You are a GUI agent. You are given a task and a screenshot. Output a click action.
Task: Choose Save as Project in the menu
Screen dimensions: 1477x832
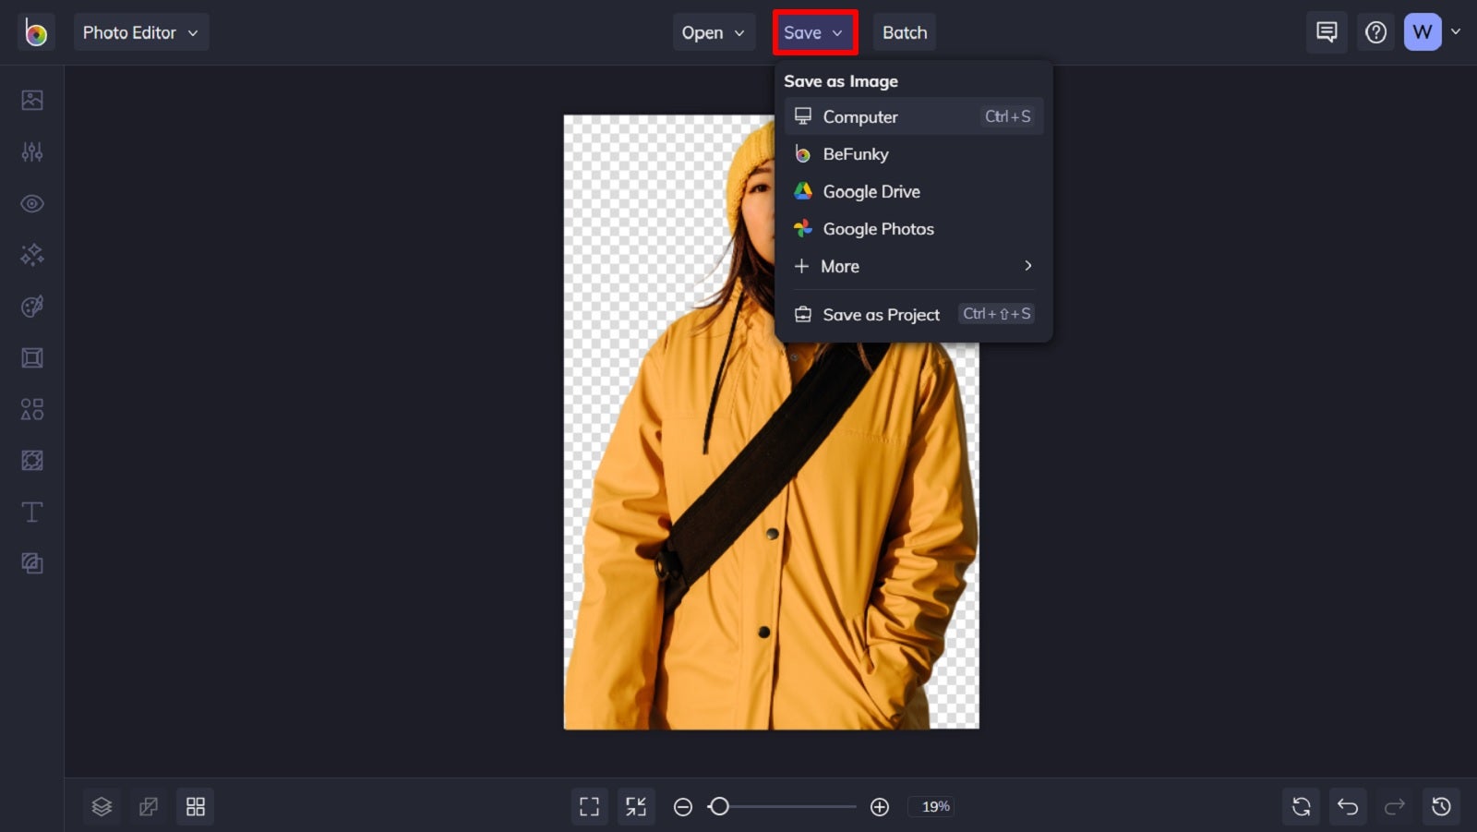[881, 314]
